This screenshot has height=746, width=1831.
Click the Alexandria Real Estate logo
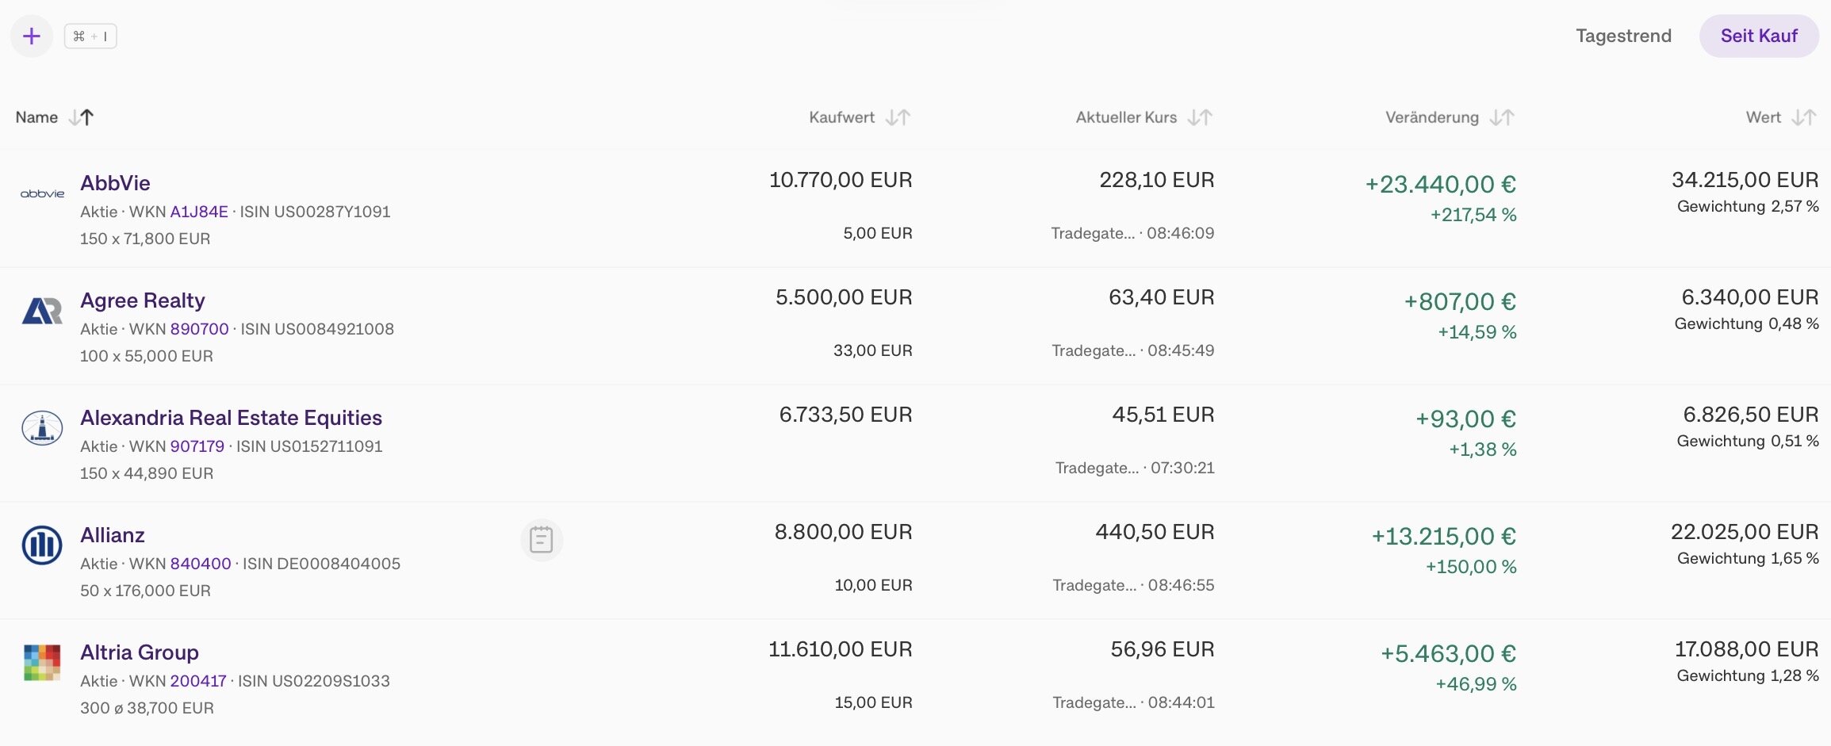[42, 428]
